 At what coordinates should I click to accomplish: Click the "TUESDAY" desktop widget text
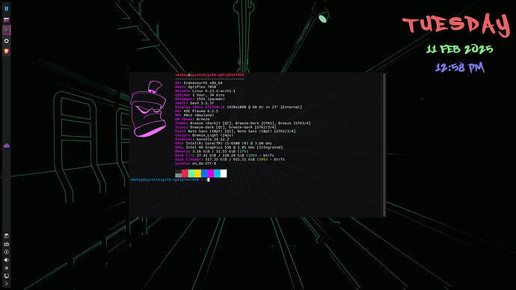click(456, 26)
